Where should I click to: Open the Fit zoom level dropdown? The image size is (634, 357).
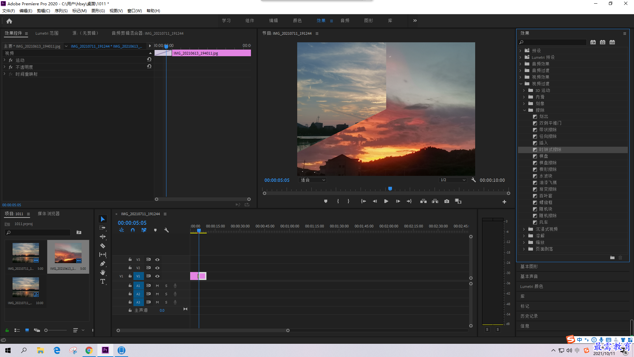[x=313, y=180]
